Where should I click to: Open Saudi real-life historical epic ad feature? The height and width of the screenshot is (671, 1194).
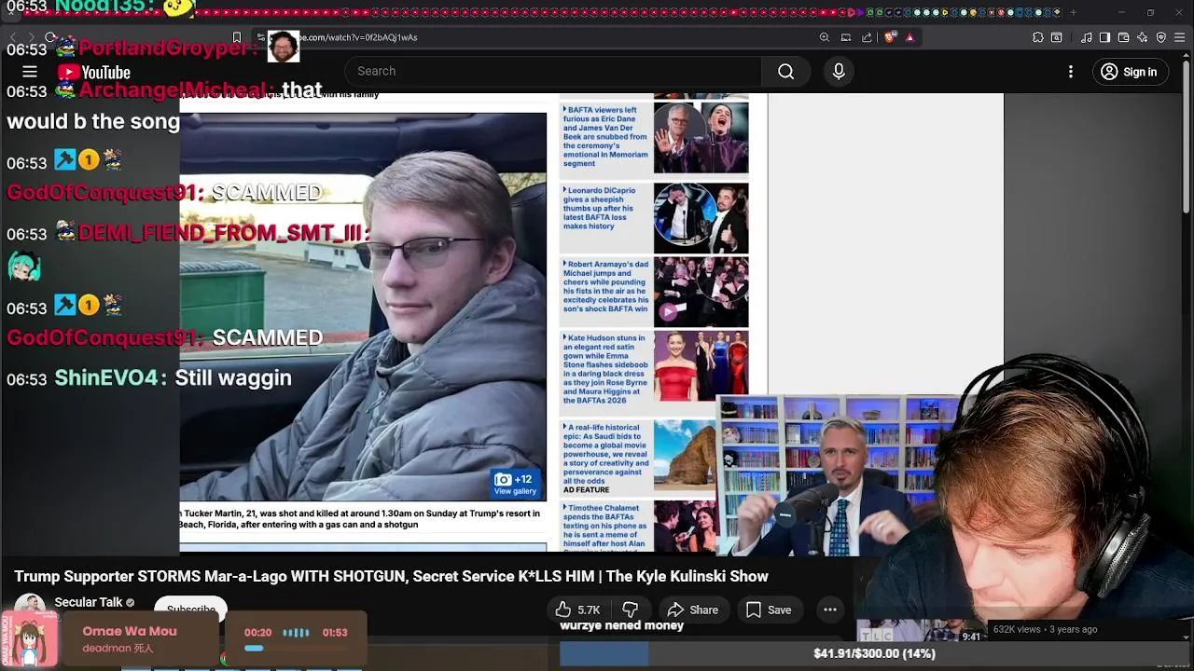click(x=605, y=459)
